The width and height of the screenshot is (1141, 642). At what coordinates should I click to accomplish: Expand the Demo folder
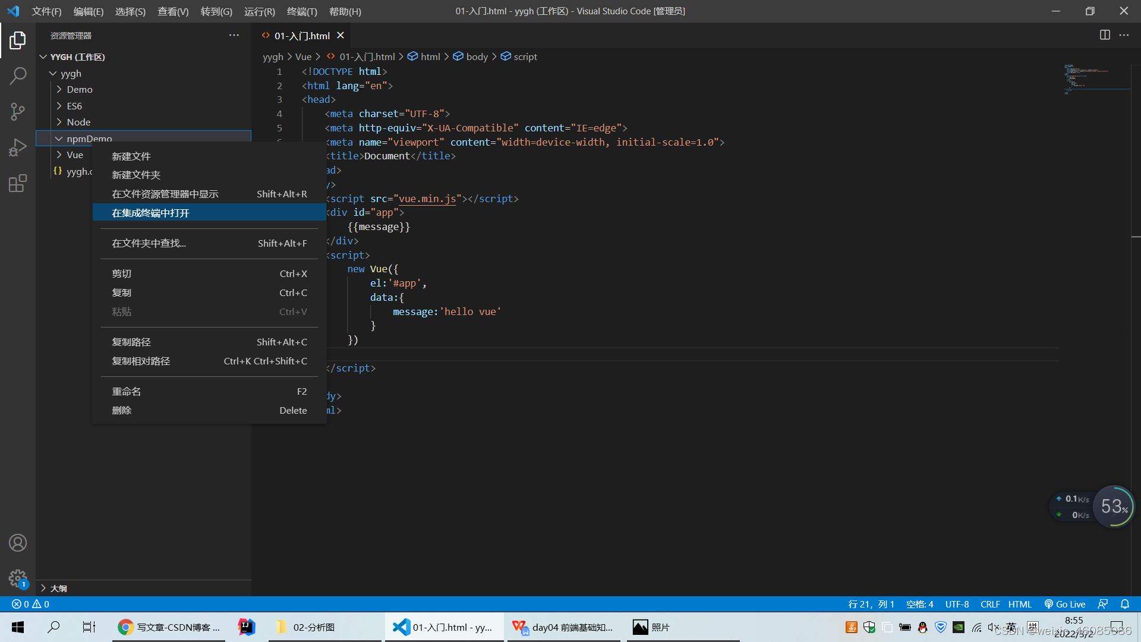click(x=79, y=89)
